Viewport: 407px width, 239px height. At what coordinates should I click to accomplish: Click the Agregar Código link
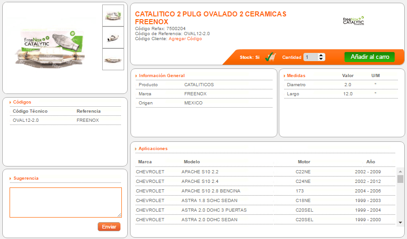tap(185, 39)
